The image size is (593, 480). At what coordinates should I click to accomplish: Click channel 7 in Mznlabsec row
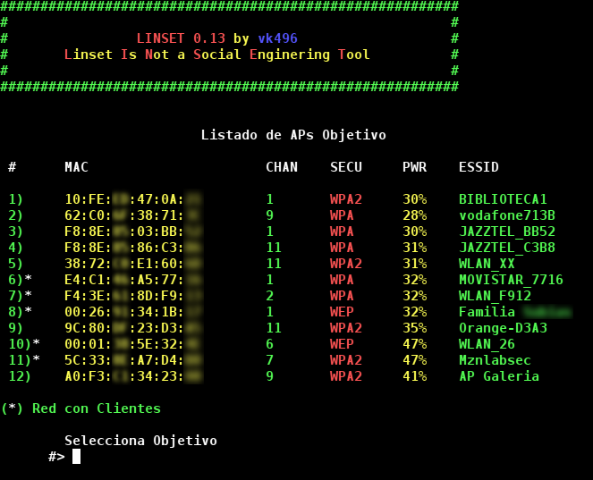269,360
